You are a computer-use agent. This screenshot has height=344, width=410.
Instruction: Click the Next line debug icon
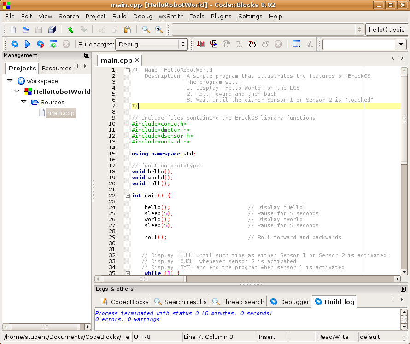[227, 44]
